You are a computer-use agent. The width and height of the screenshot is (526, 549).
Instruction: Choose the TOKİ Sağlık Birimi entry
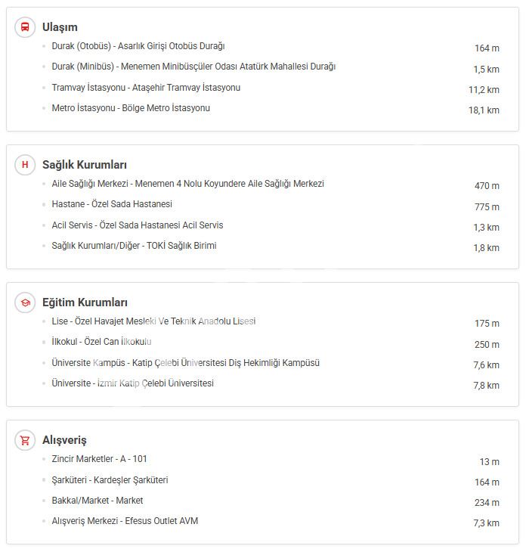[134, 246]
